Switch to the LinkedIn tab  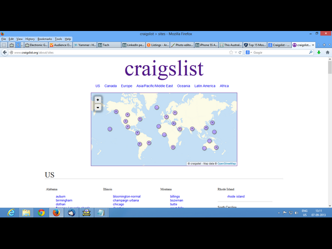[x=133, y=45]
